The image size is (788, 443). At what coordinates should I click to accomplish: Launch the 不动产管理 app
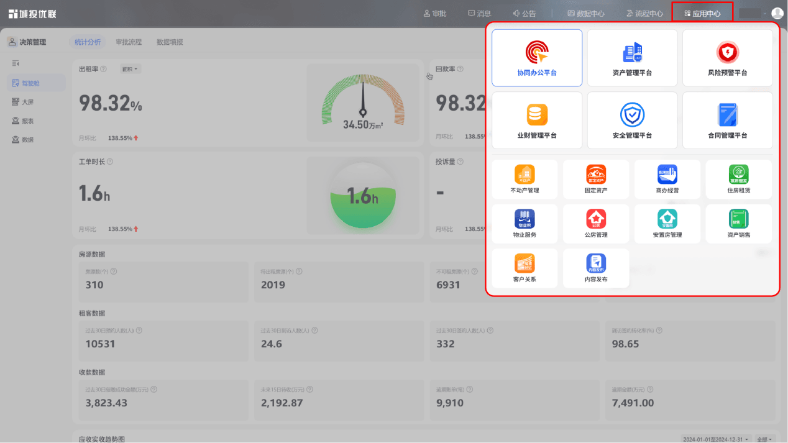pos(525,179)
